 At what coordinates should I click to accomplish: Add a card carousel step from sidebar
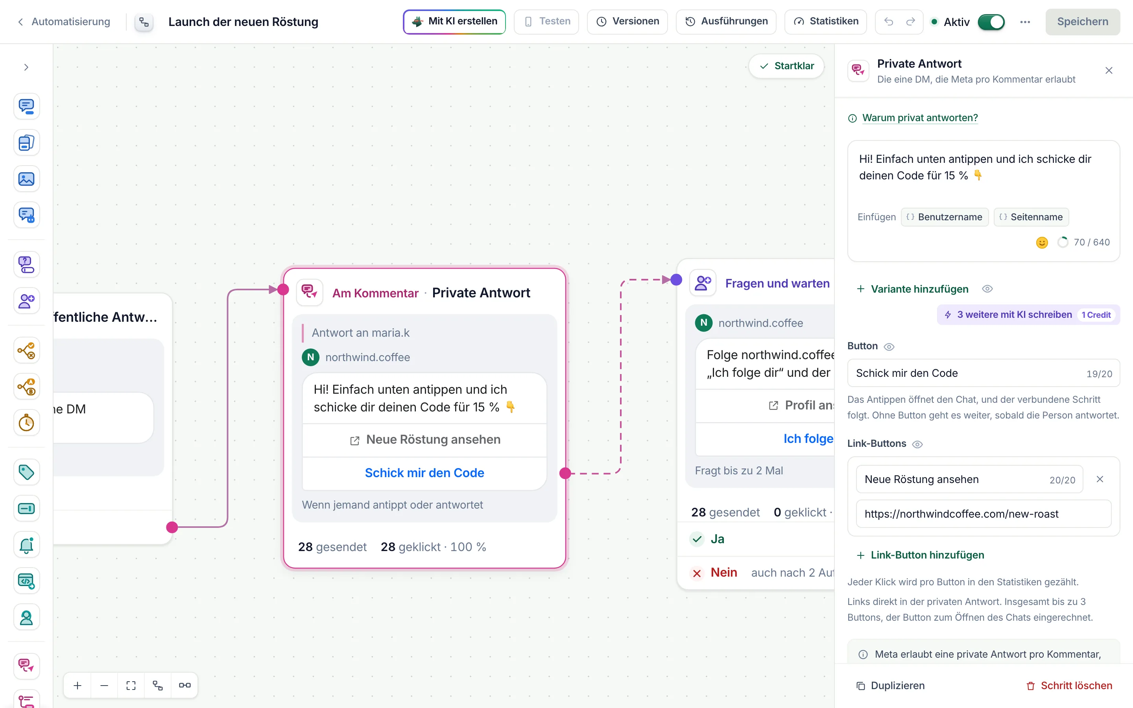[x=26, y=143]
